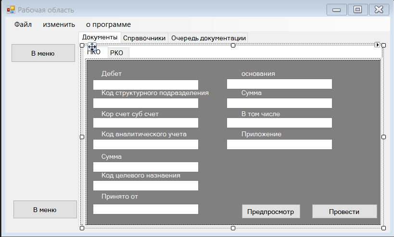
Task: Click the upper В меню button
Action: tap(43, 53)
